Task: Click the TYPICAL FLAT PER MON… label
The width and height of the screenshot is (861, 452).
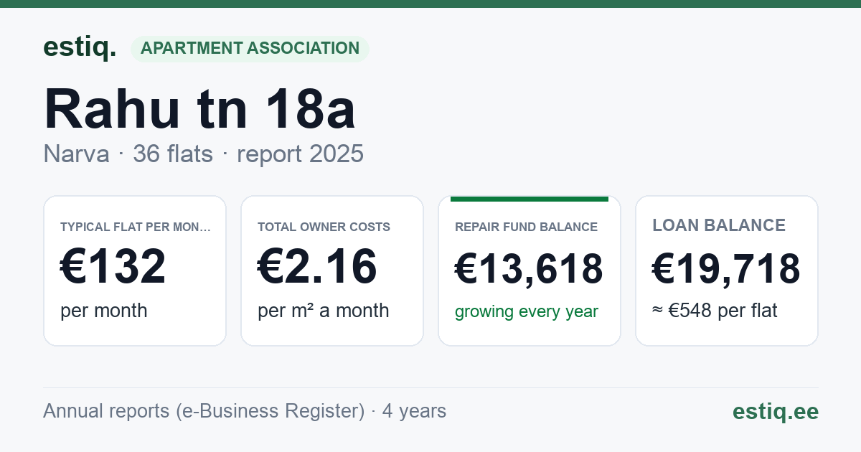Action: coord(136,227)
